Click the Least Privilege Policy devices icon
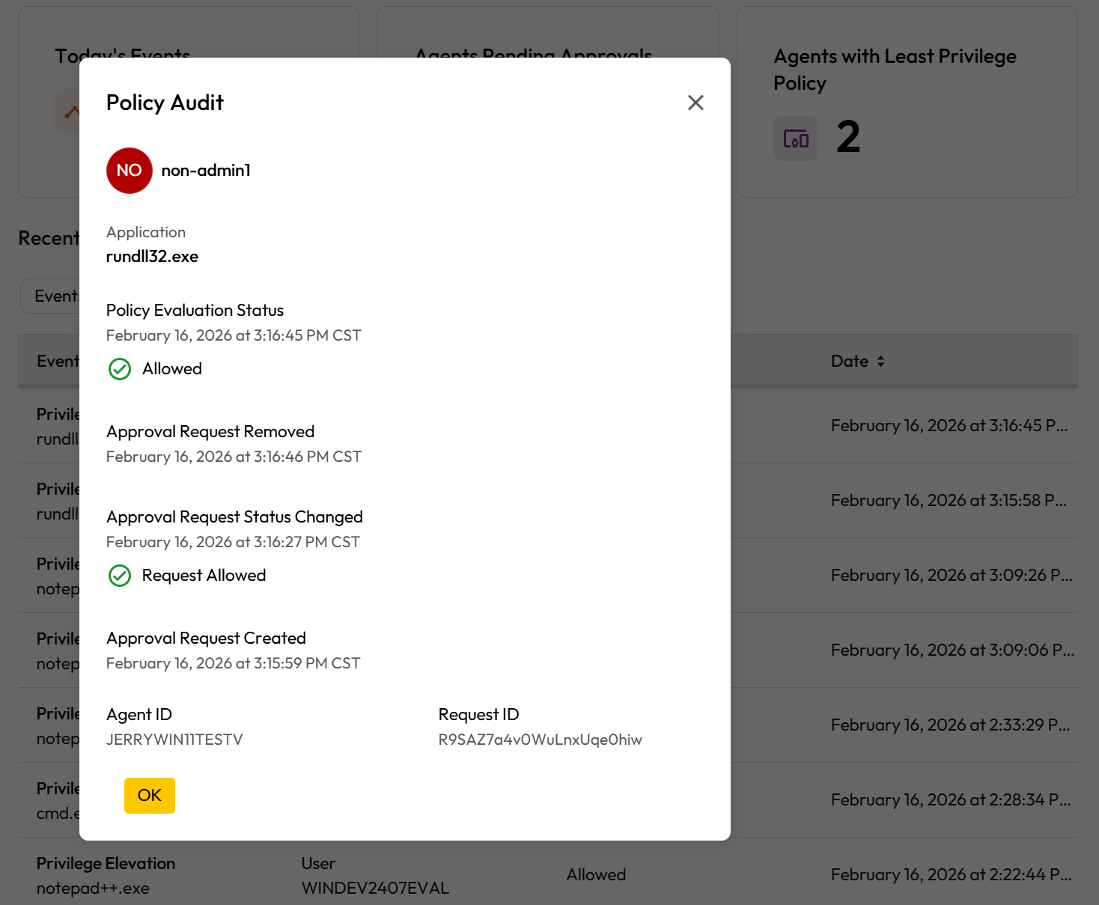 pos(796,138)
